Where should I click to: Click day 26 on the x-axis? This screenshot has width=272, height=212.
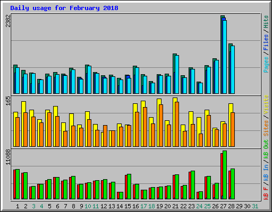pos(215,206)
